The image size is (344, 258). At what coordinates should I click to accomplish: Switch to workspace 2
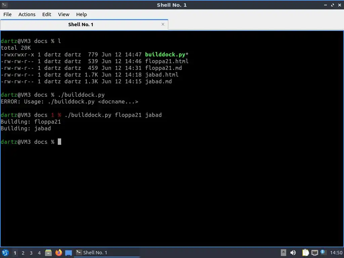pyautogui.click(x=23, y=253)
